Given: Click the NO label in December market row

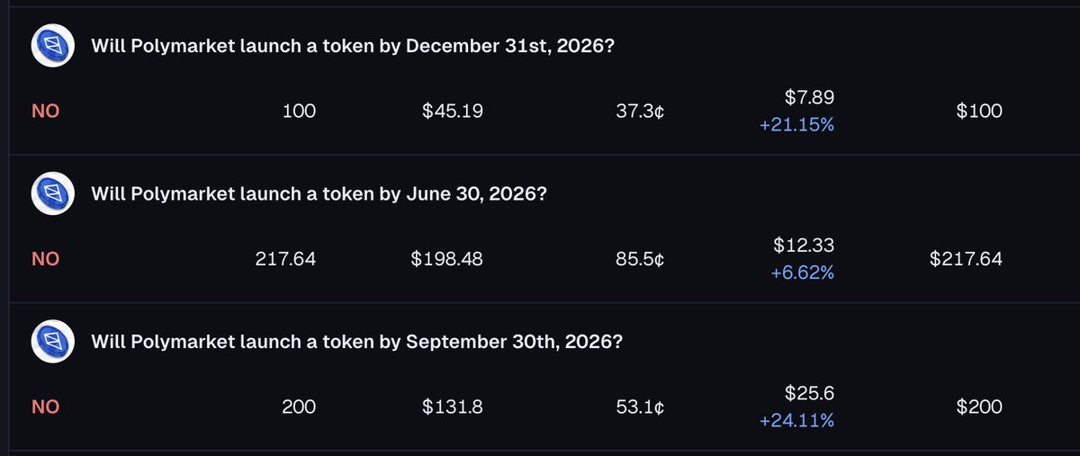Looking at the screenshot, I should [45, 112].
